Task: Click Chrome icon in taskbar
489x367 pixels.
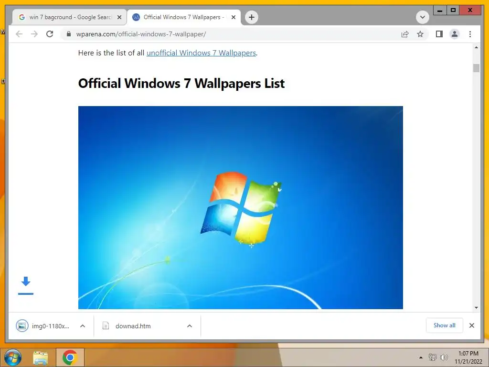Action: coord(70,357)
